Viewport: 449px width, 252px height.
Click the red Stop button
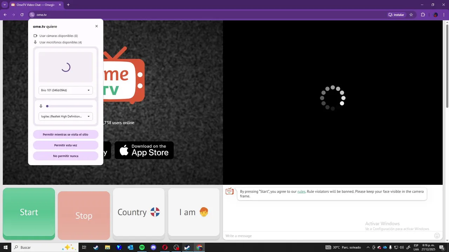[x=84, y=216]
